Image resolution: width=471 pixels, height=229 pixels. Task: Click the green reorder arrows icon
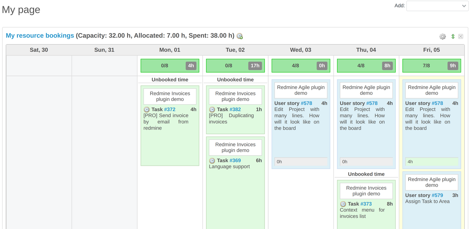tap(453, 36)
